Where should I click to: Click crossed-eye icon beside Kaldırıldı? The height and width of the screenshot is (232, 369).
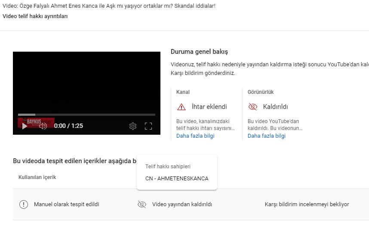[253, 107]
